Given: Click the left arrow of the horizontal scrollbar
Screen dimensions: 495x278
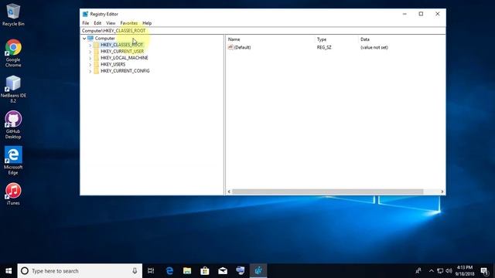Looking at the screenshot, I should 229,192.
